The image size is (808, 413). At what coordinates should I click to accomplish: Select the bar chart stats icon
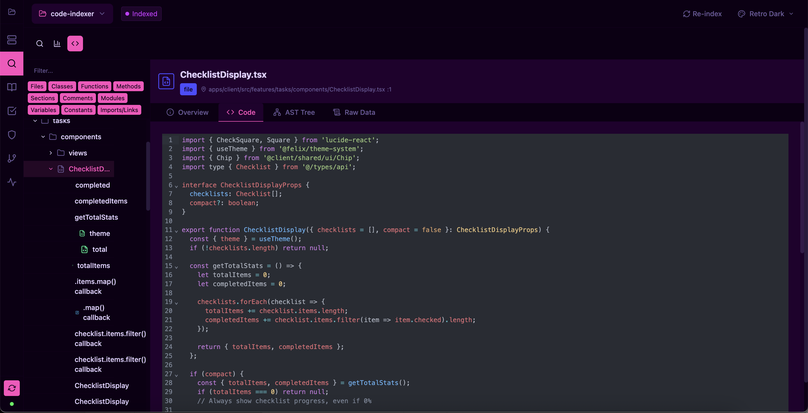tap(57, 44)
